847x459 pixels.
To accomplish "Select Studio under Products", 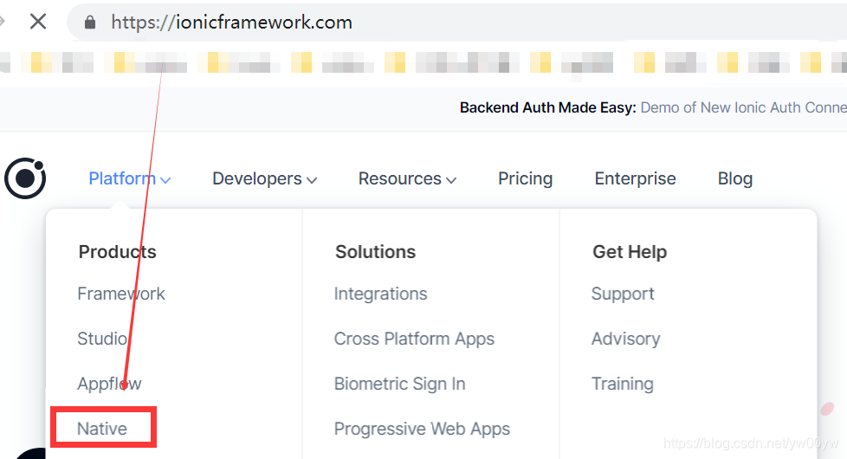I will [102, 339].
